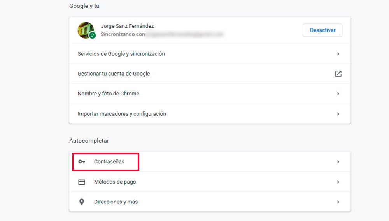This screenshot has height=221, width=389.
Task: Expand arrow for Direcciones y más
Action: (338, 202)
